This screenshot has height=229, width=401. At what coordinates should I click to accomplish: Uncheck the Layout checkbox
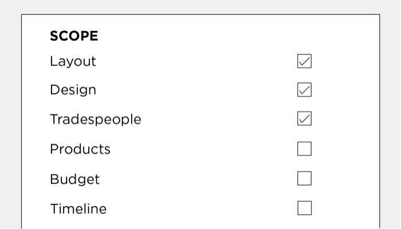pyautogui.click(x=304, y=61)
